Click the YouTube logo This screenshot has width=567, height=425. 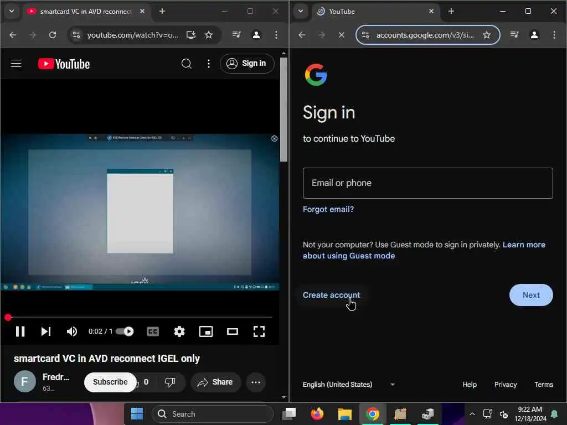pos(64,64)
